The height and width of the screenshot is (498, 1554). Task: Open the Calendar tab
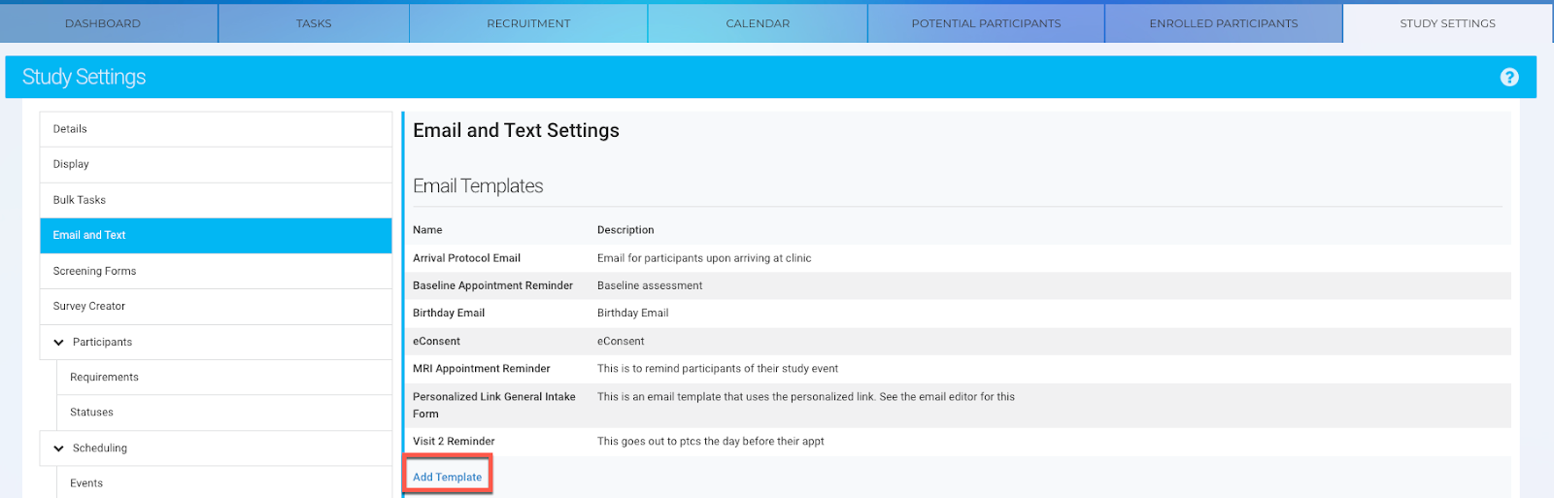(x=758, y=23)
